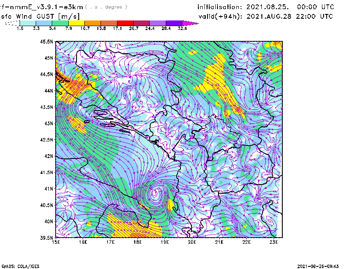Viewport: 348px width, 269px height.
Task: Click the 'valid(+94h):' label
Action: coord(221,17)
